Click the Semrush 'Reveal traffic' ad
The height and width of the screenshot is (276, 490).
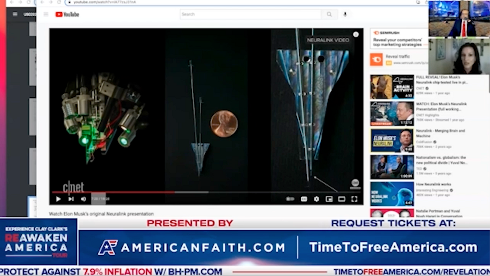click(398, 59)
